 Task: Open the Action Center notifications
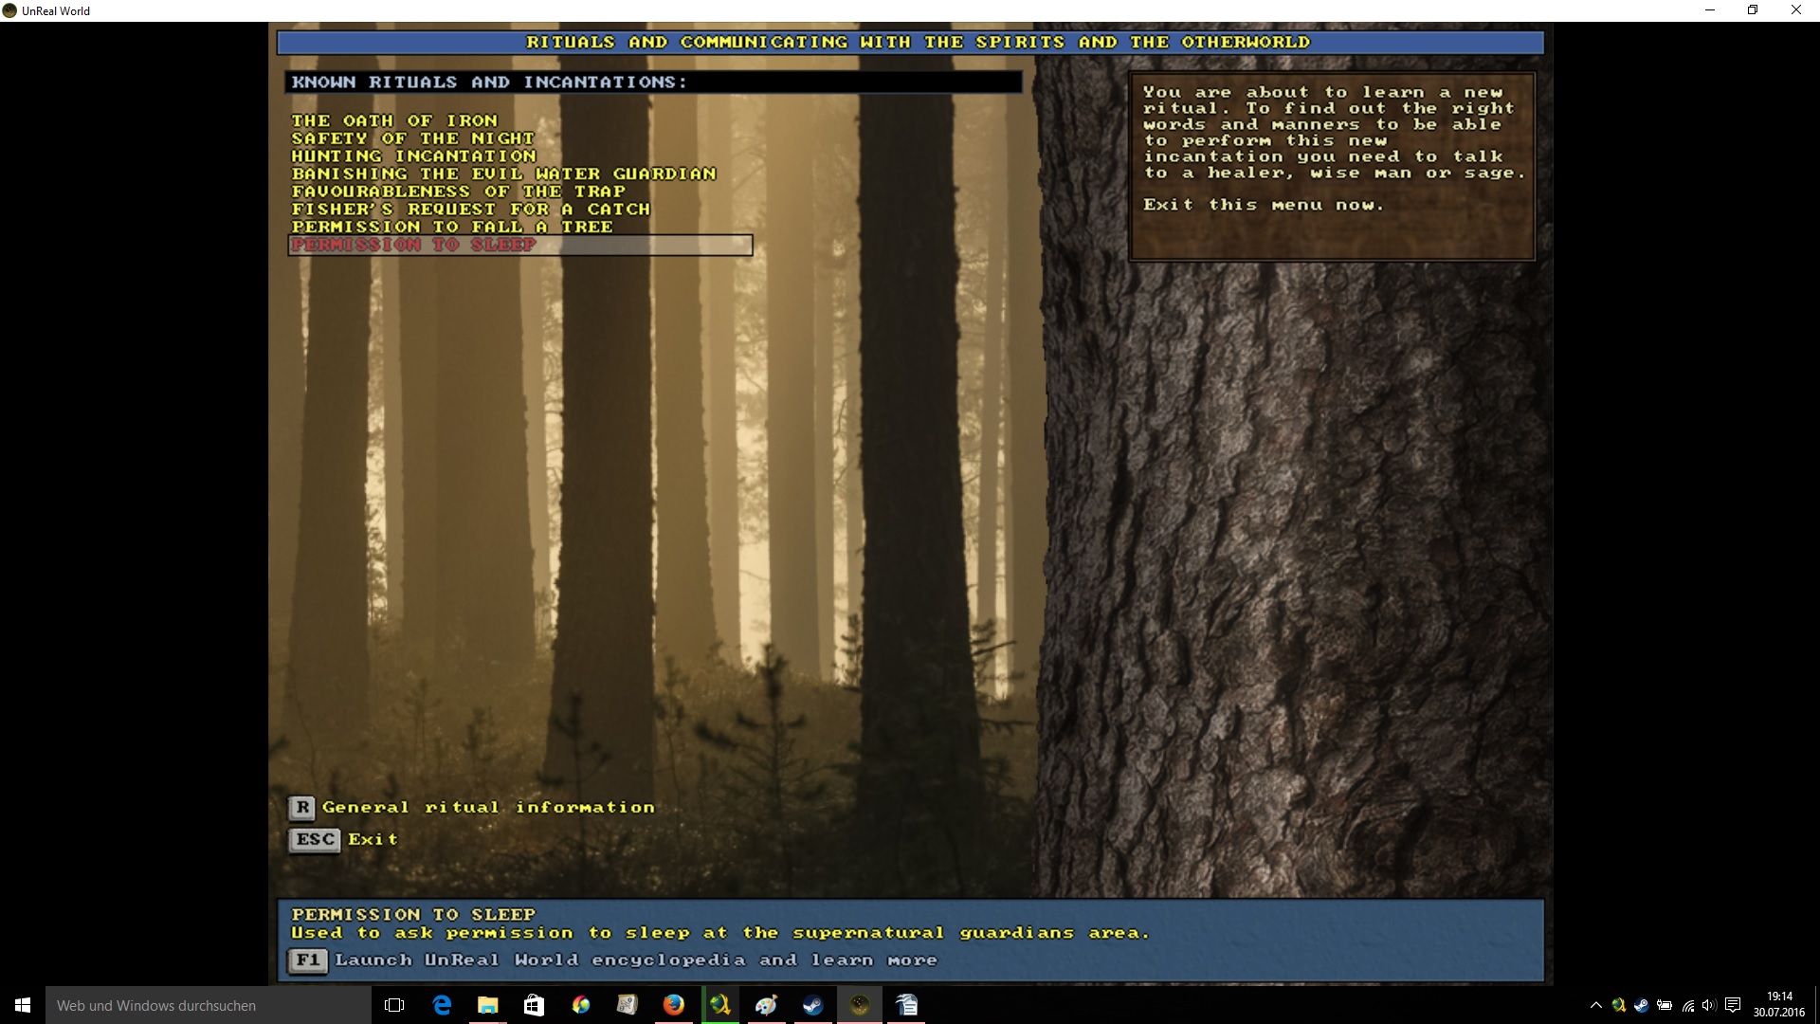pyautogui.click(x=1733, y=1005)
